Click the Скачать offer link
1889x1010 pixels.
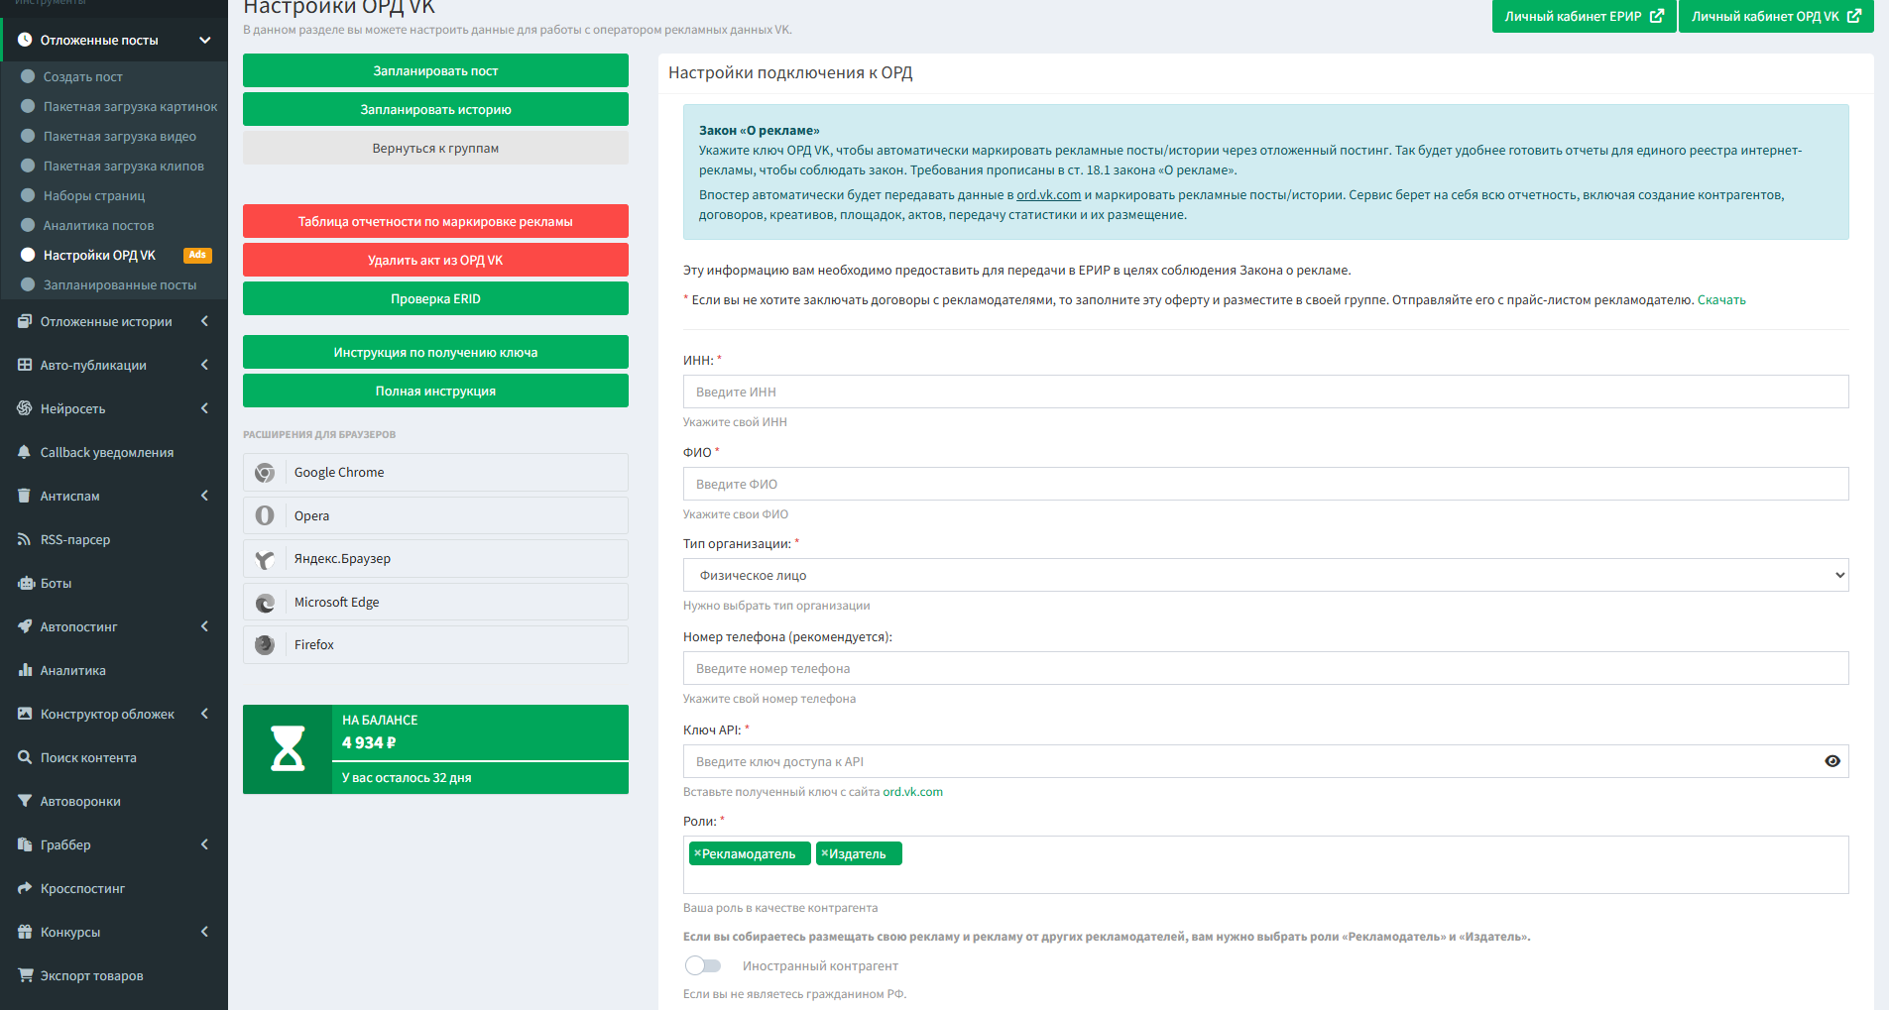(x=1720, y=300)
